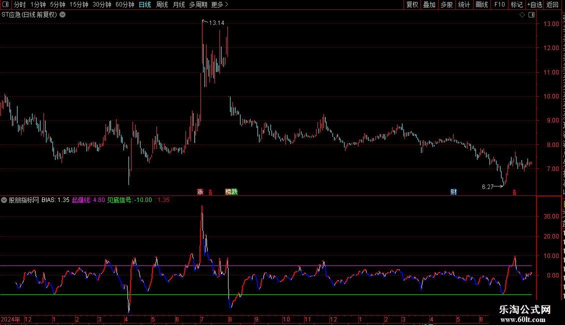
Task: Click the 20.00 indicator axis label
Action: [551, 236]
